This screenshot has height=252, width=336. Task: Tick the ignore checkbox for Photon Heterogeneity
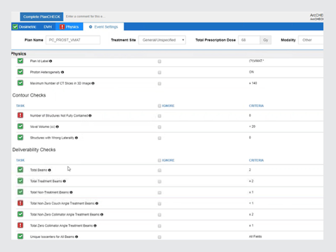160,72
